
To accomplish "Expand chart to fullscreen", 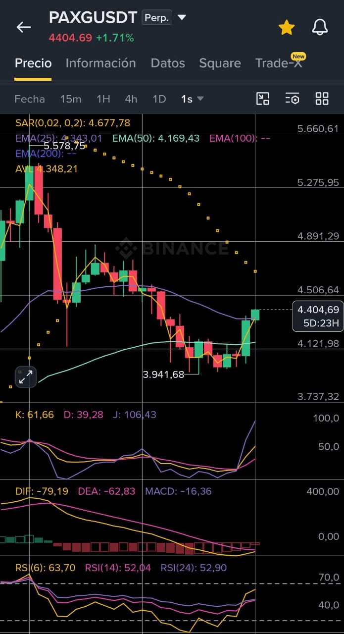I will tap(25, 377).
